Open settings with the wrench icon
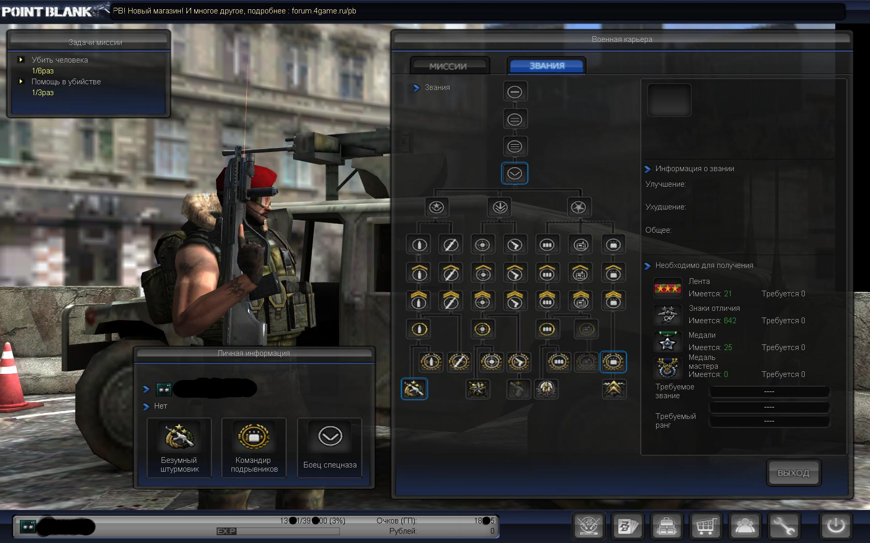 coord(784,526)
